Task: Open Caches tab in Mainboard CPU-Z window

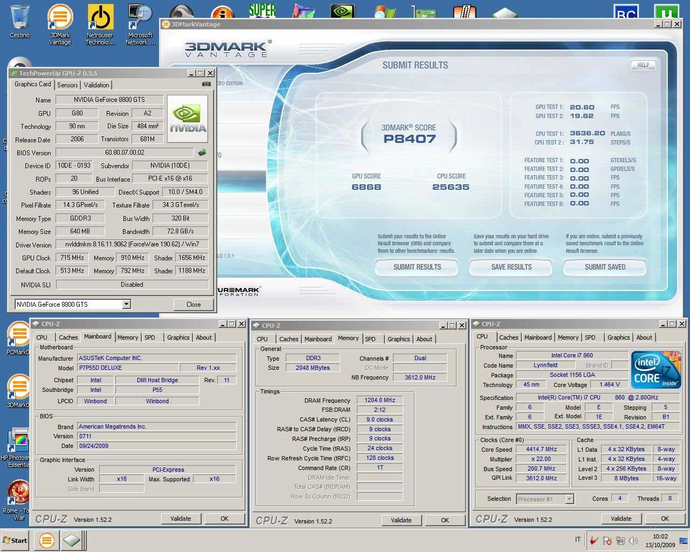Action: [68, 337]
